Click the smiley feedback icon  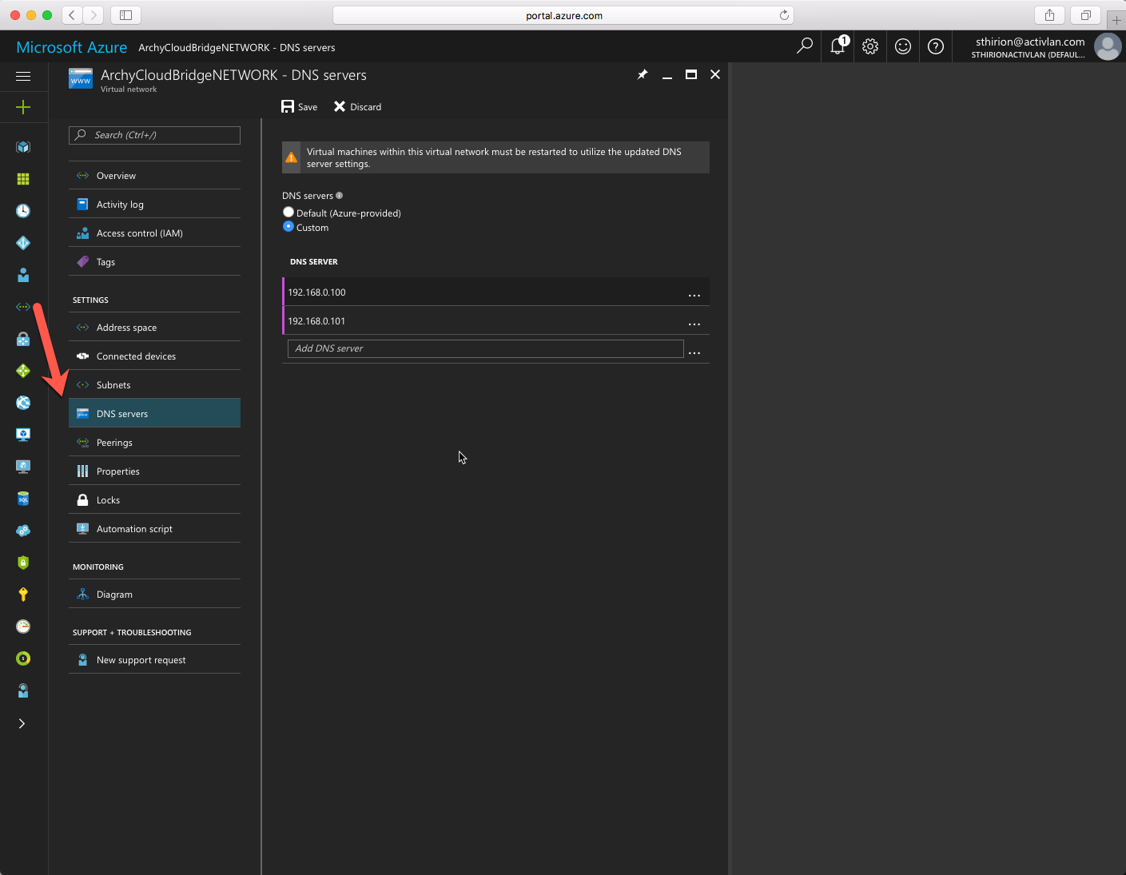pos(903,46)
